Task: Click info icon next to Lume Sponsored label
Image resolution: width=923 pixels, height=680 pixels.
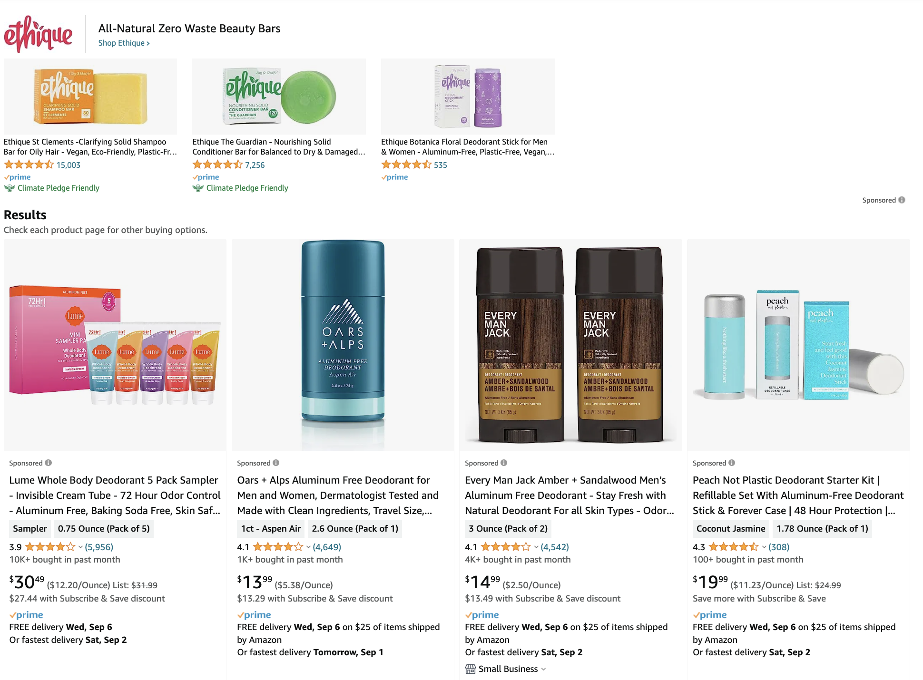Action: (x=49, y=463)
